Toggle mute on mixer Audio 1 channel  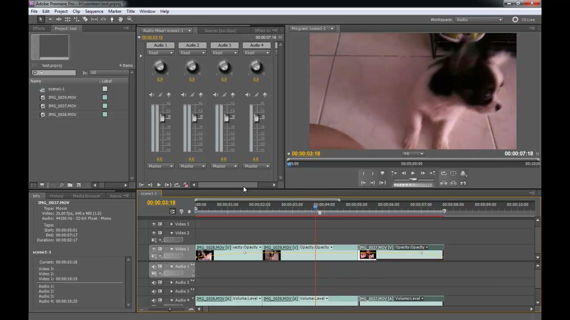click(152, 95)
